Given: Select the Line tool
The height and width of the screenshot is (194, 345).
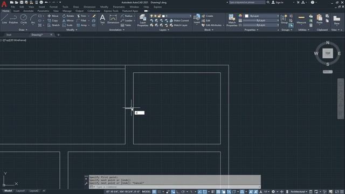Looking at the screenshot, I should pyautogui.click(x=4, y=19).
